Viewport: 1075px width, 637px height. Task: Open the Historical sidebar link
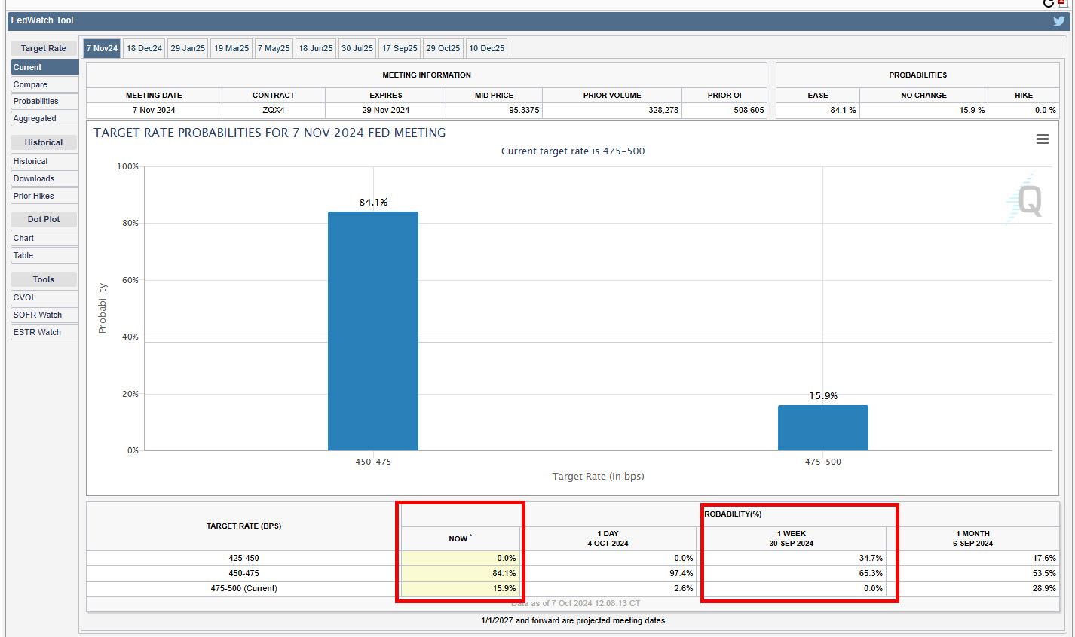44,161
